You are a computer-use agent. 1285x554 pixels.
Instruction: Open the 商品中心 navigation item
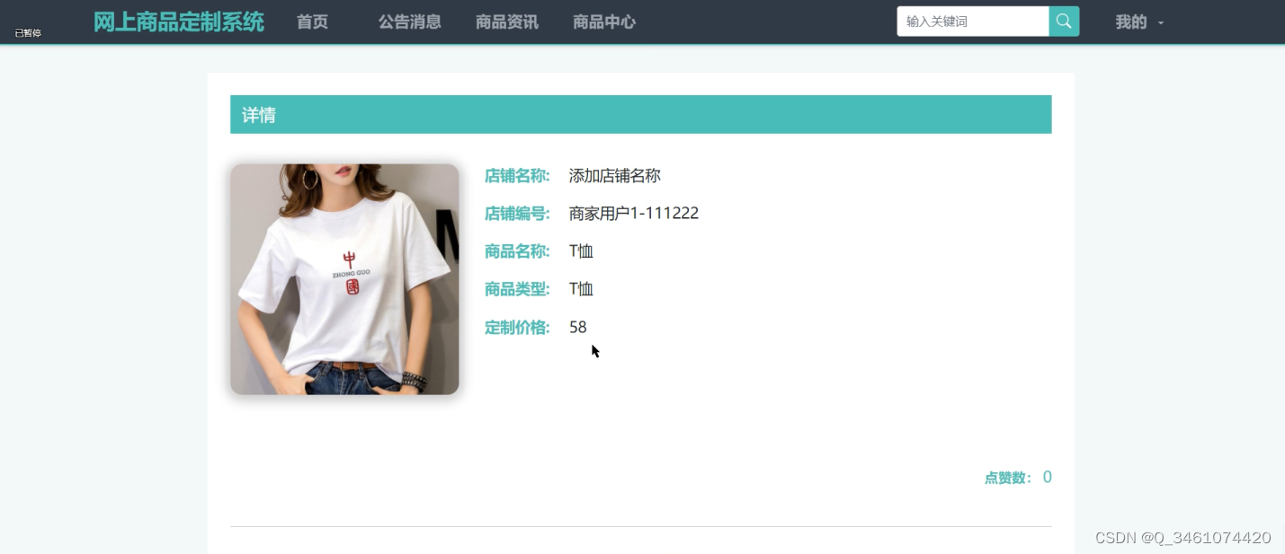click(x=604, y=22)
